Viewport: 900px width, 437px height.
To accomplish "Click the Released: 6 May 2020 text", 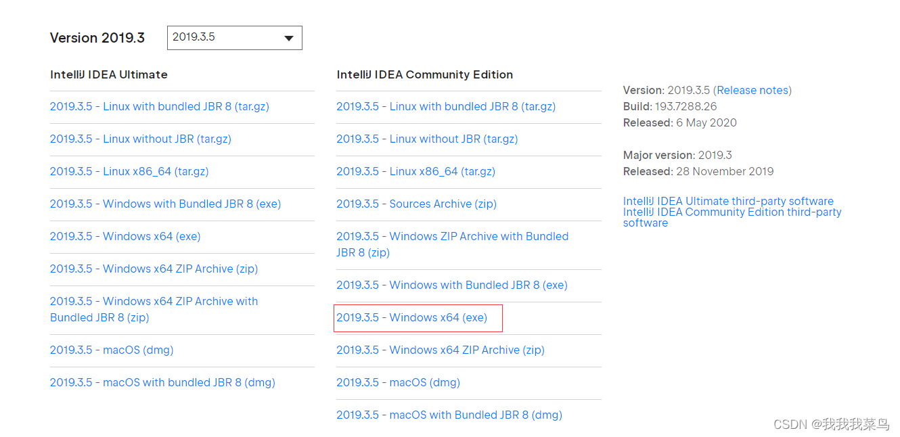I will [x=680, y=122].
